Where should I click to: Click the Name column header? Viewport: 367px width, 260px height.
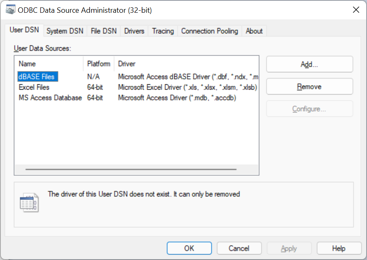coord(49,64)
